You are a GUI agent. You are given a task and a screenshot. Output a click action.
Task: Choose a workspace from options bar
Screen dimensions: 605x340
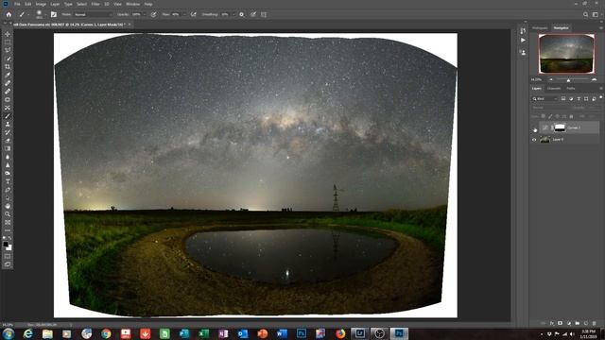point(596,14)
